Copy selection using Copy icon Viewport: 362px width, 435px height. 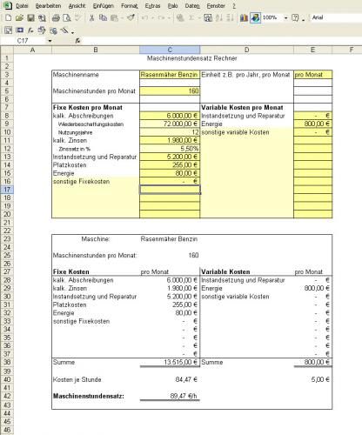tap(103, 18)
